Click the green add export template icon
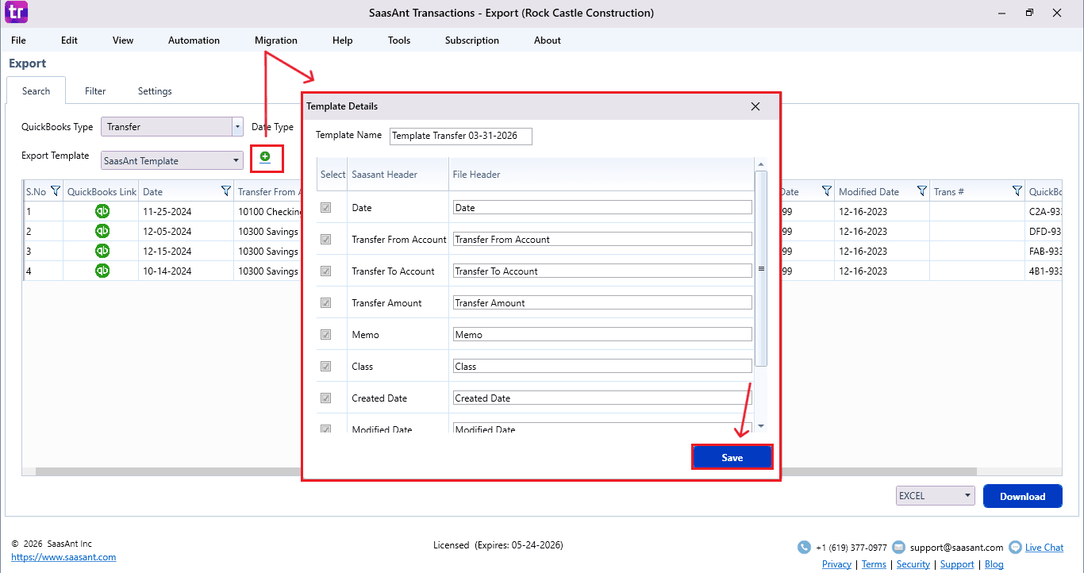This screenshot has width=1084, height=573. (x=265, y=158)
